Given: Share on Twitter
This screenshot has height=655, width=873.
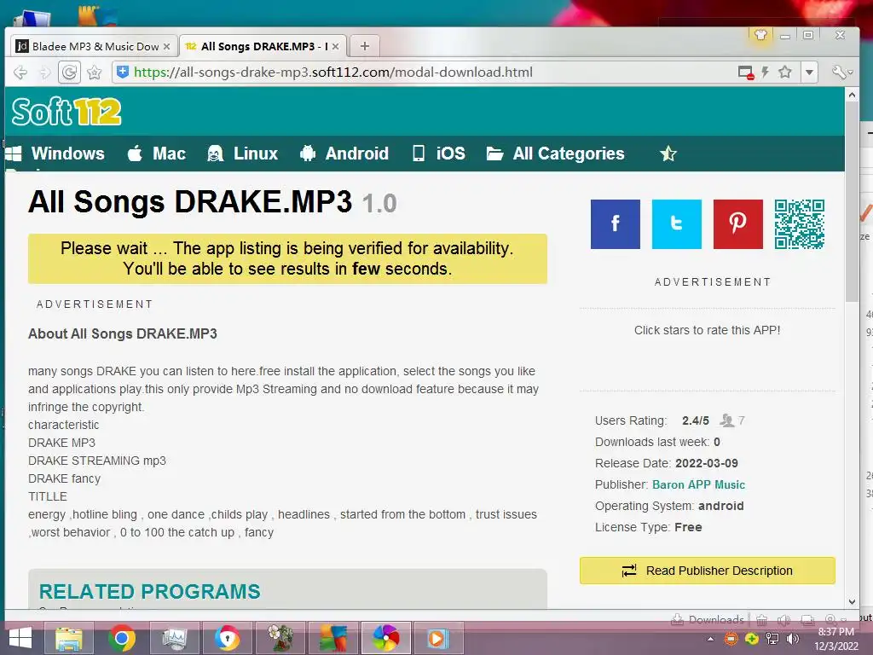Looking at the screenshot, I should pos(676,224).
